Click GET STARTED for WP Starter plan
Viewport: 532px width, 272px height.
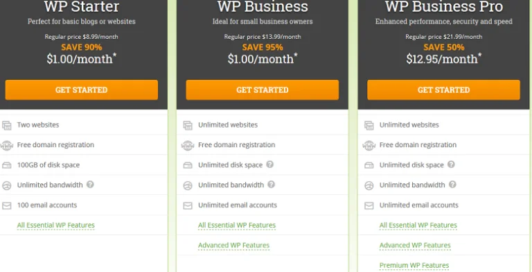click(82, 90)
